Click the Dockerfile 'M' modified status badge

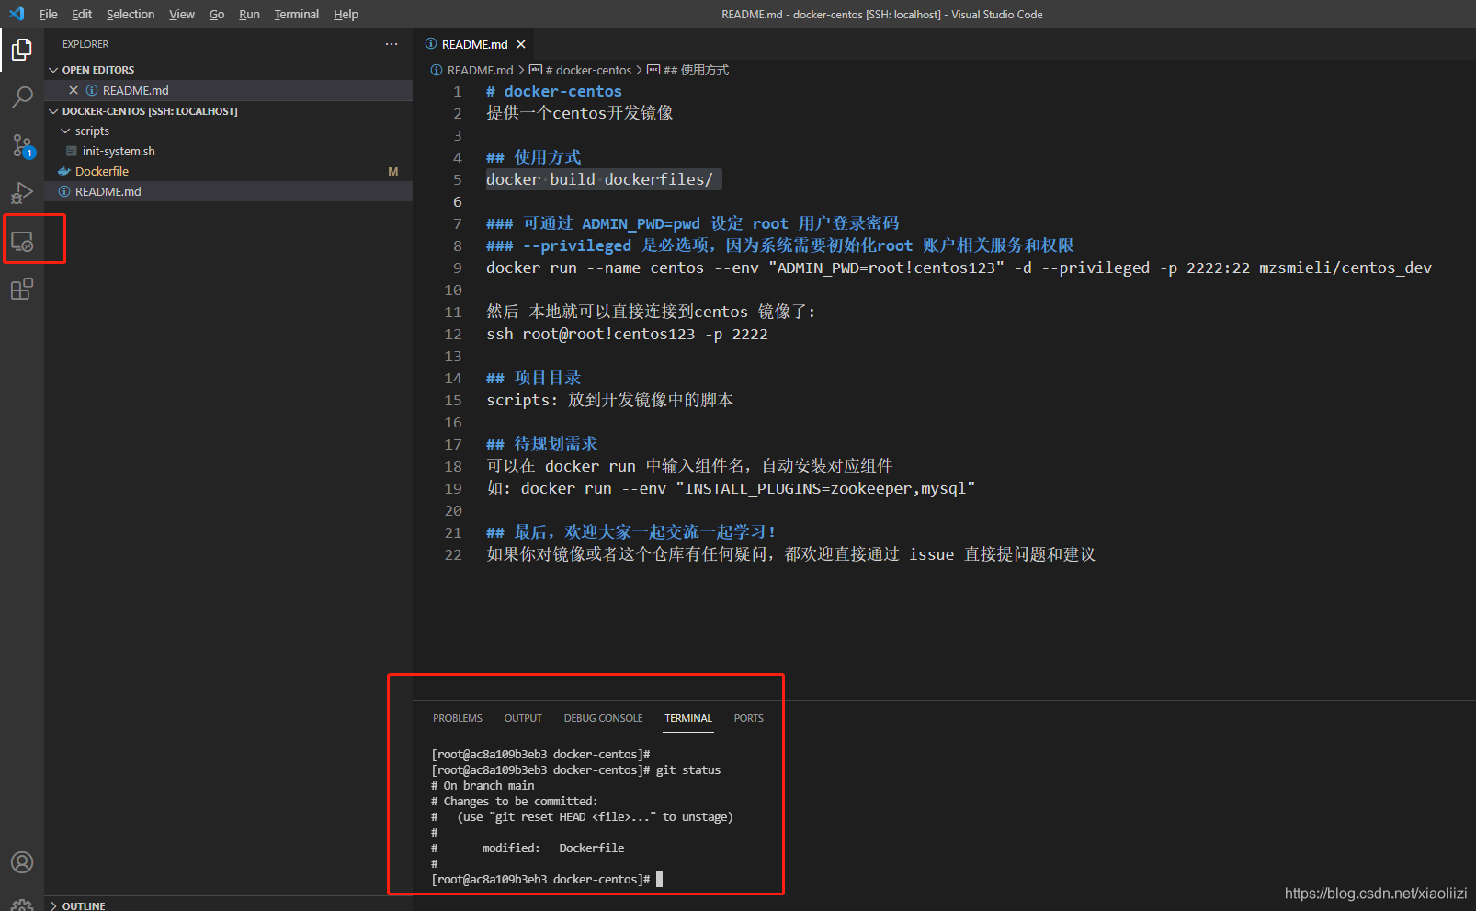tap(393, 172)
